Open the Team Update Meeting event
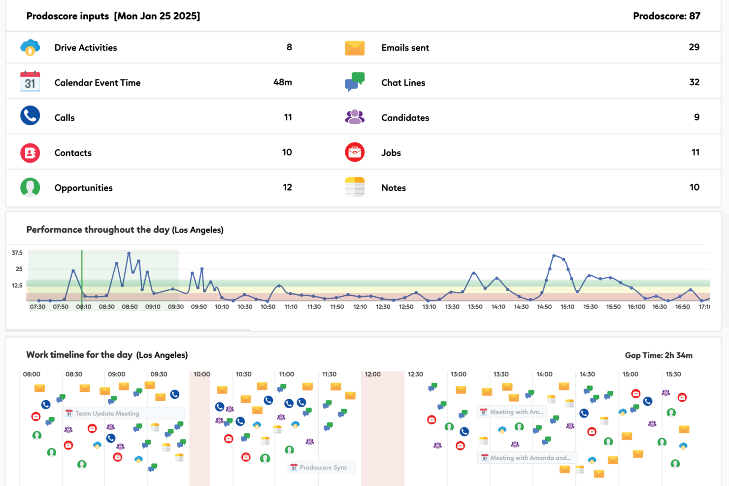729x486 pixels. (124, 414)
